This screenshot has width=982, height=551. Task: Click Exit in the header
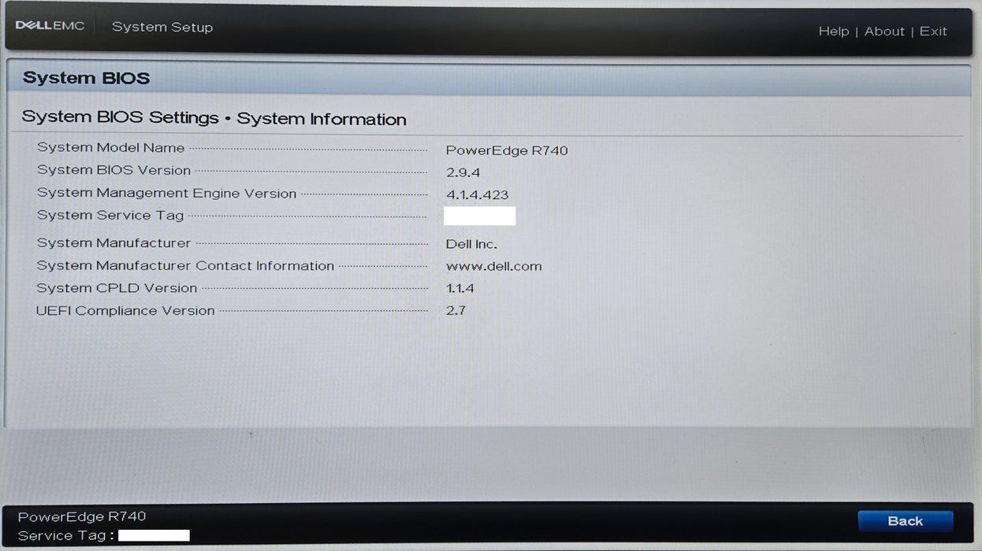point(933,31)
